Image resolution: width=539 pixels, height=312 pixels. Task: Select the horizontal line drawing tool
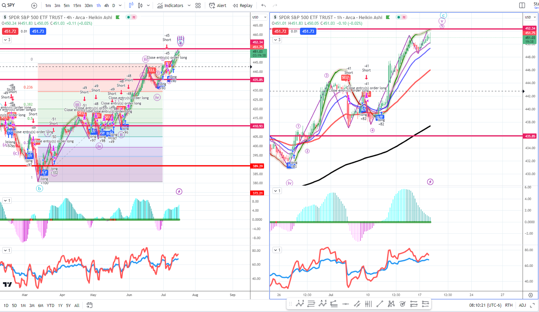(345, 304)
